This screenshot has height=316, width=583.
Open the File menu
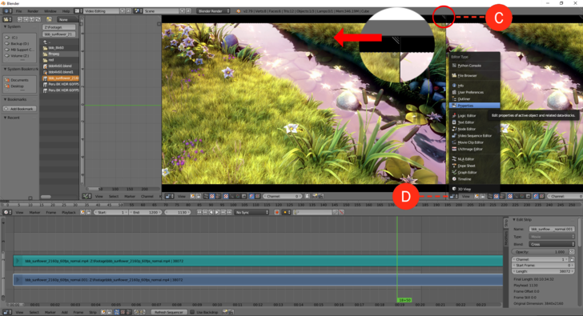[x=18, y=11]
